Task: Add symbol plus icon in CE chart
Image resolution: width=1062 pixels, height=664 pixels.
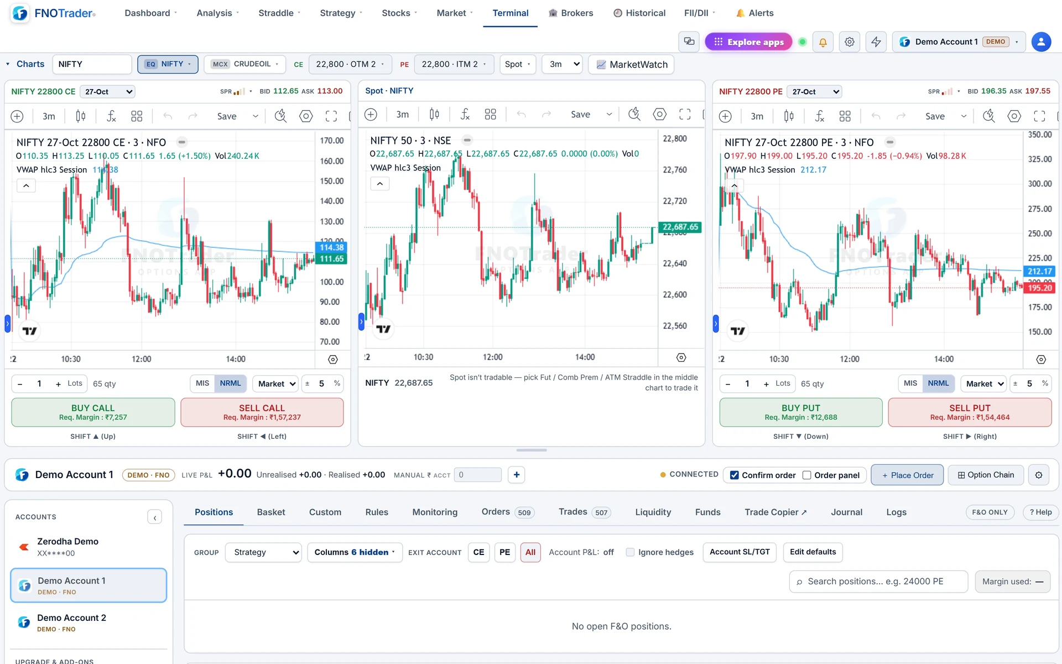Action: point(17,116)
